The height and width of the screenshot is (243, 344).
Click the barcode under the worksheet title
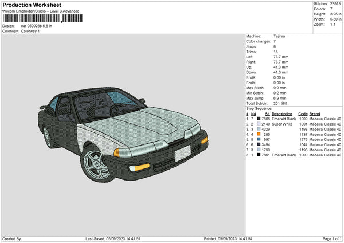click(40, 19)
